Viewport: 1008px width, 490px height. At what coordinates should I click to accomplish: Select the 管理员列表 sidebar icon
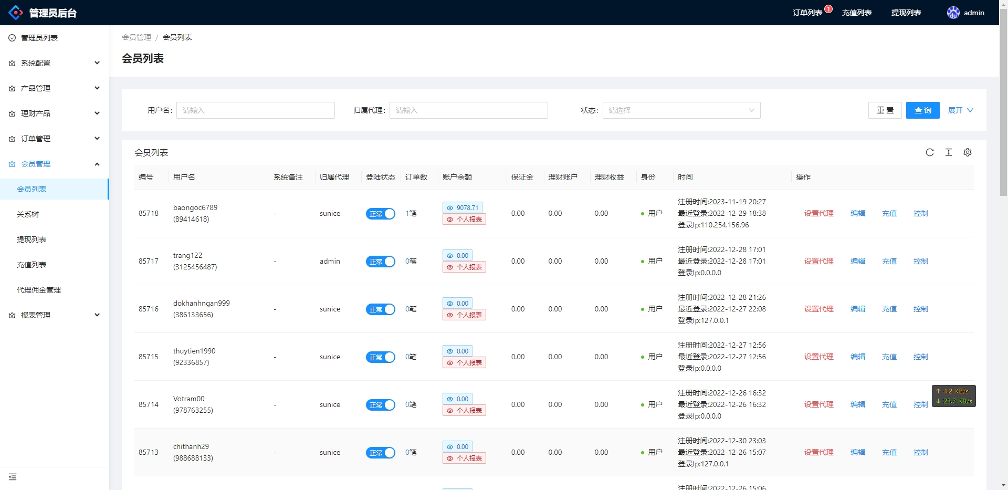(12, 37)
